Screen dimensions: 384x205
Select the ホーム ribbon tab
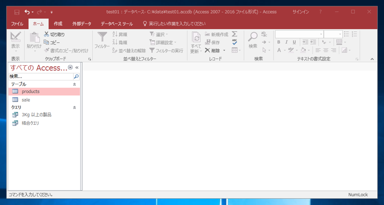click(38, 24)
